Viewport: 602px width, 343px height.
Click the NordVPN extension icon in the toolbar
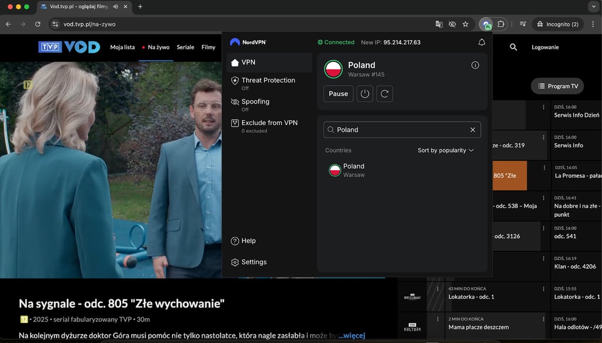pos(486,24)
